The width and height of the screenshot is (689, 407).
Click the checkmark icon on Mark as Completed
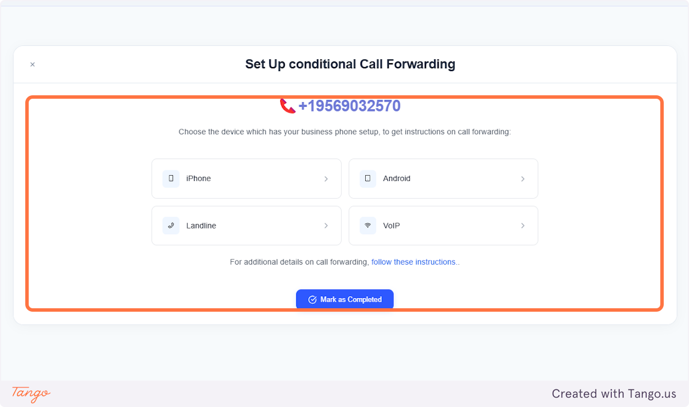tap(312, 299)
